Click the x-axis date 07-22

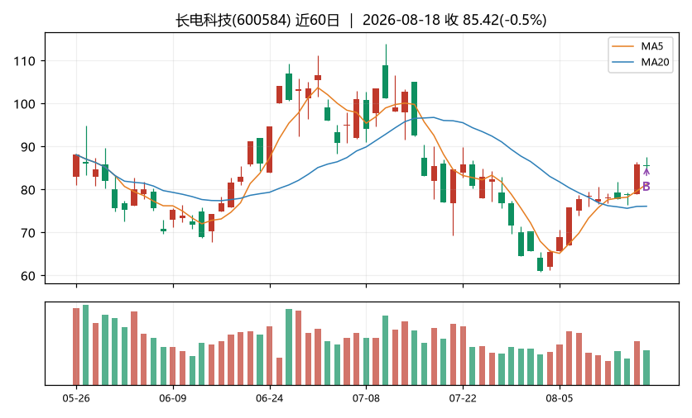pos(463,399)
